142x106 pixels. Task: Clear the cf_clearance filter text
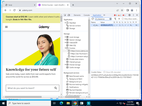point(110,19)
